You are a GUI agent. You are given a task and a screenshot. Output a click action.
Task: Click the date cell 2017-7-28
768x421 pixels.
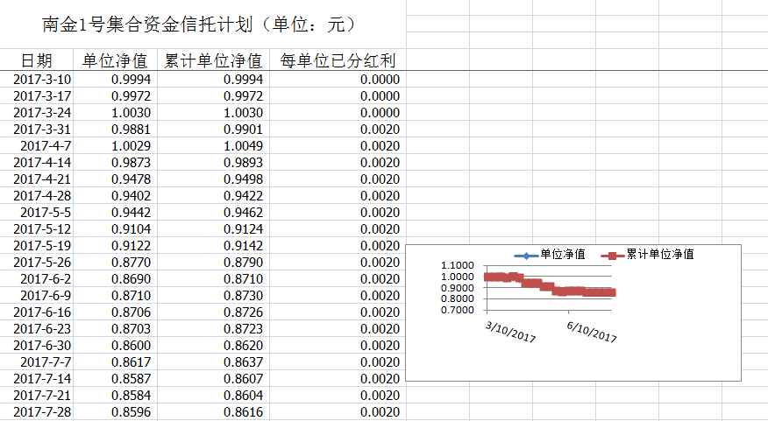point(43,412)
